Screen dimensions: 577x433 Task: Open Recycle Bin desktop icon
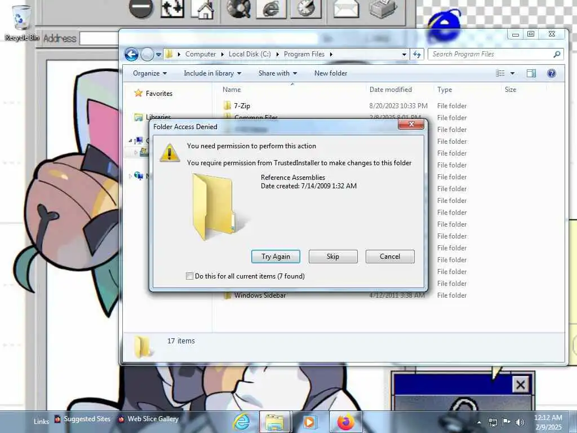tap(21, 23)
